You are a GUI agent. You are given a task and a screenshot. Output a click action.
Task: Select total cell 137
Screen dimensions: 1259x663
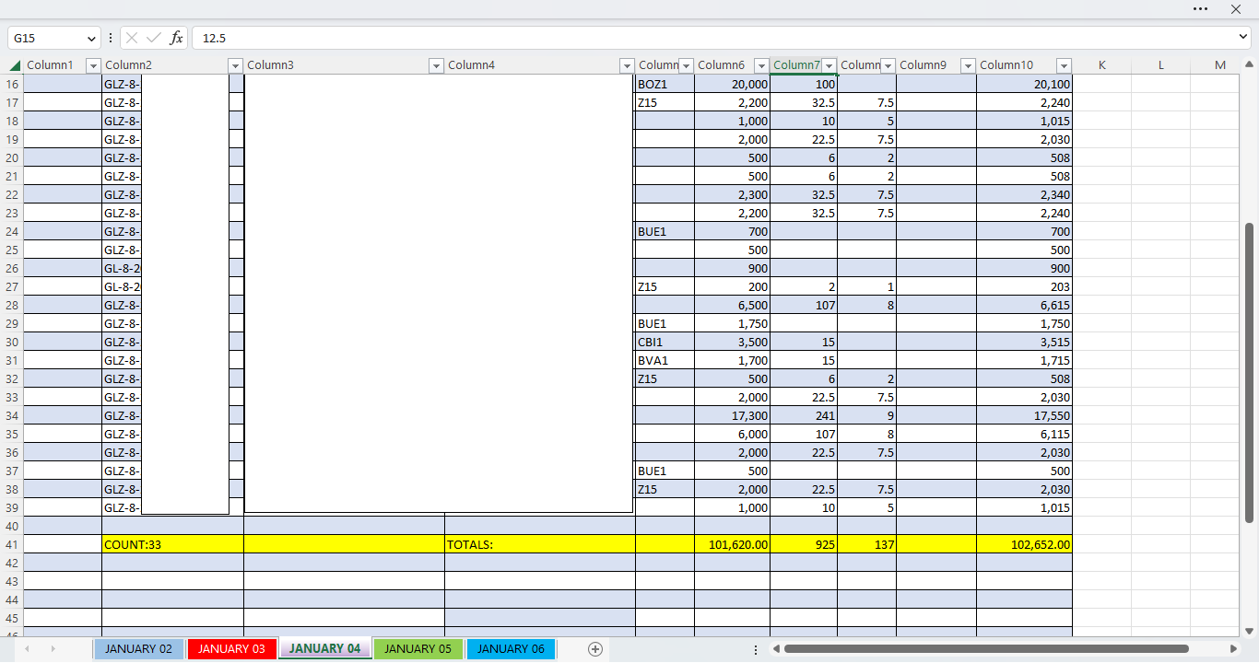click(x=867, y=544)
